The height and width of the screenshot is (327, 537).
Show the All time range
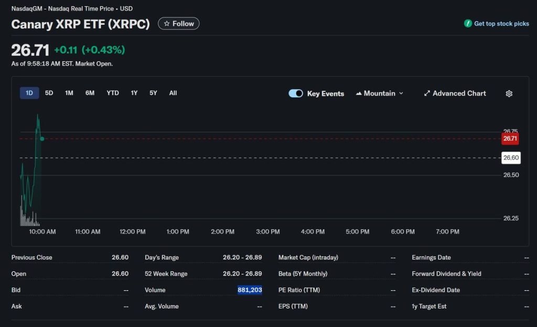click(173, 93)
